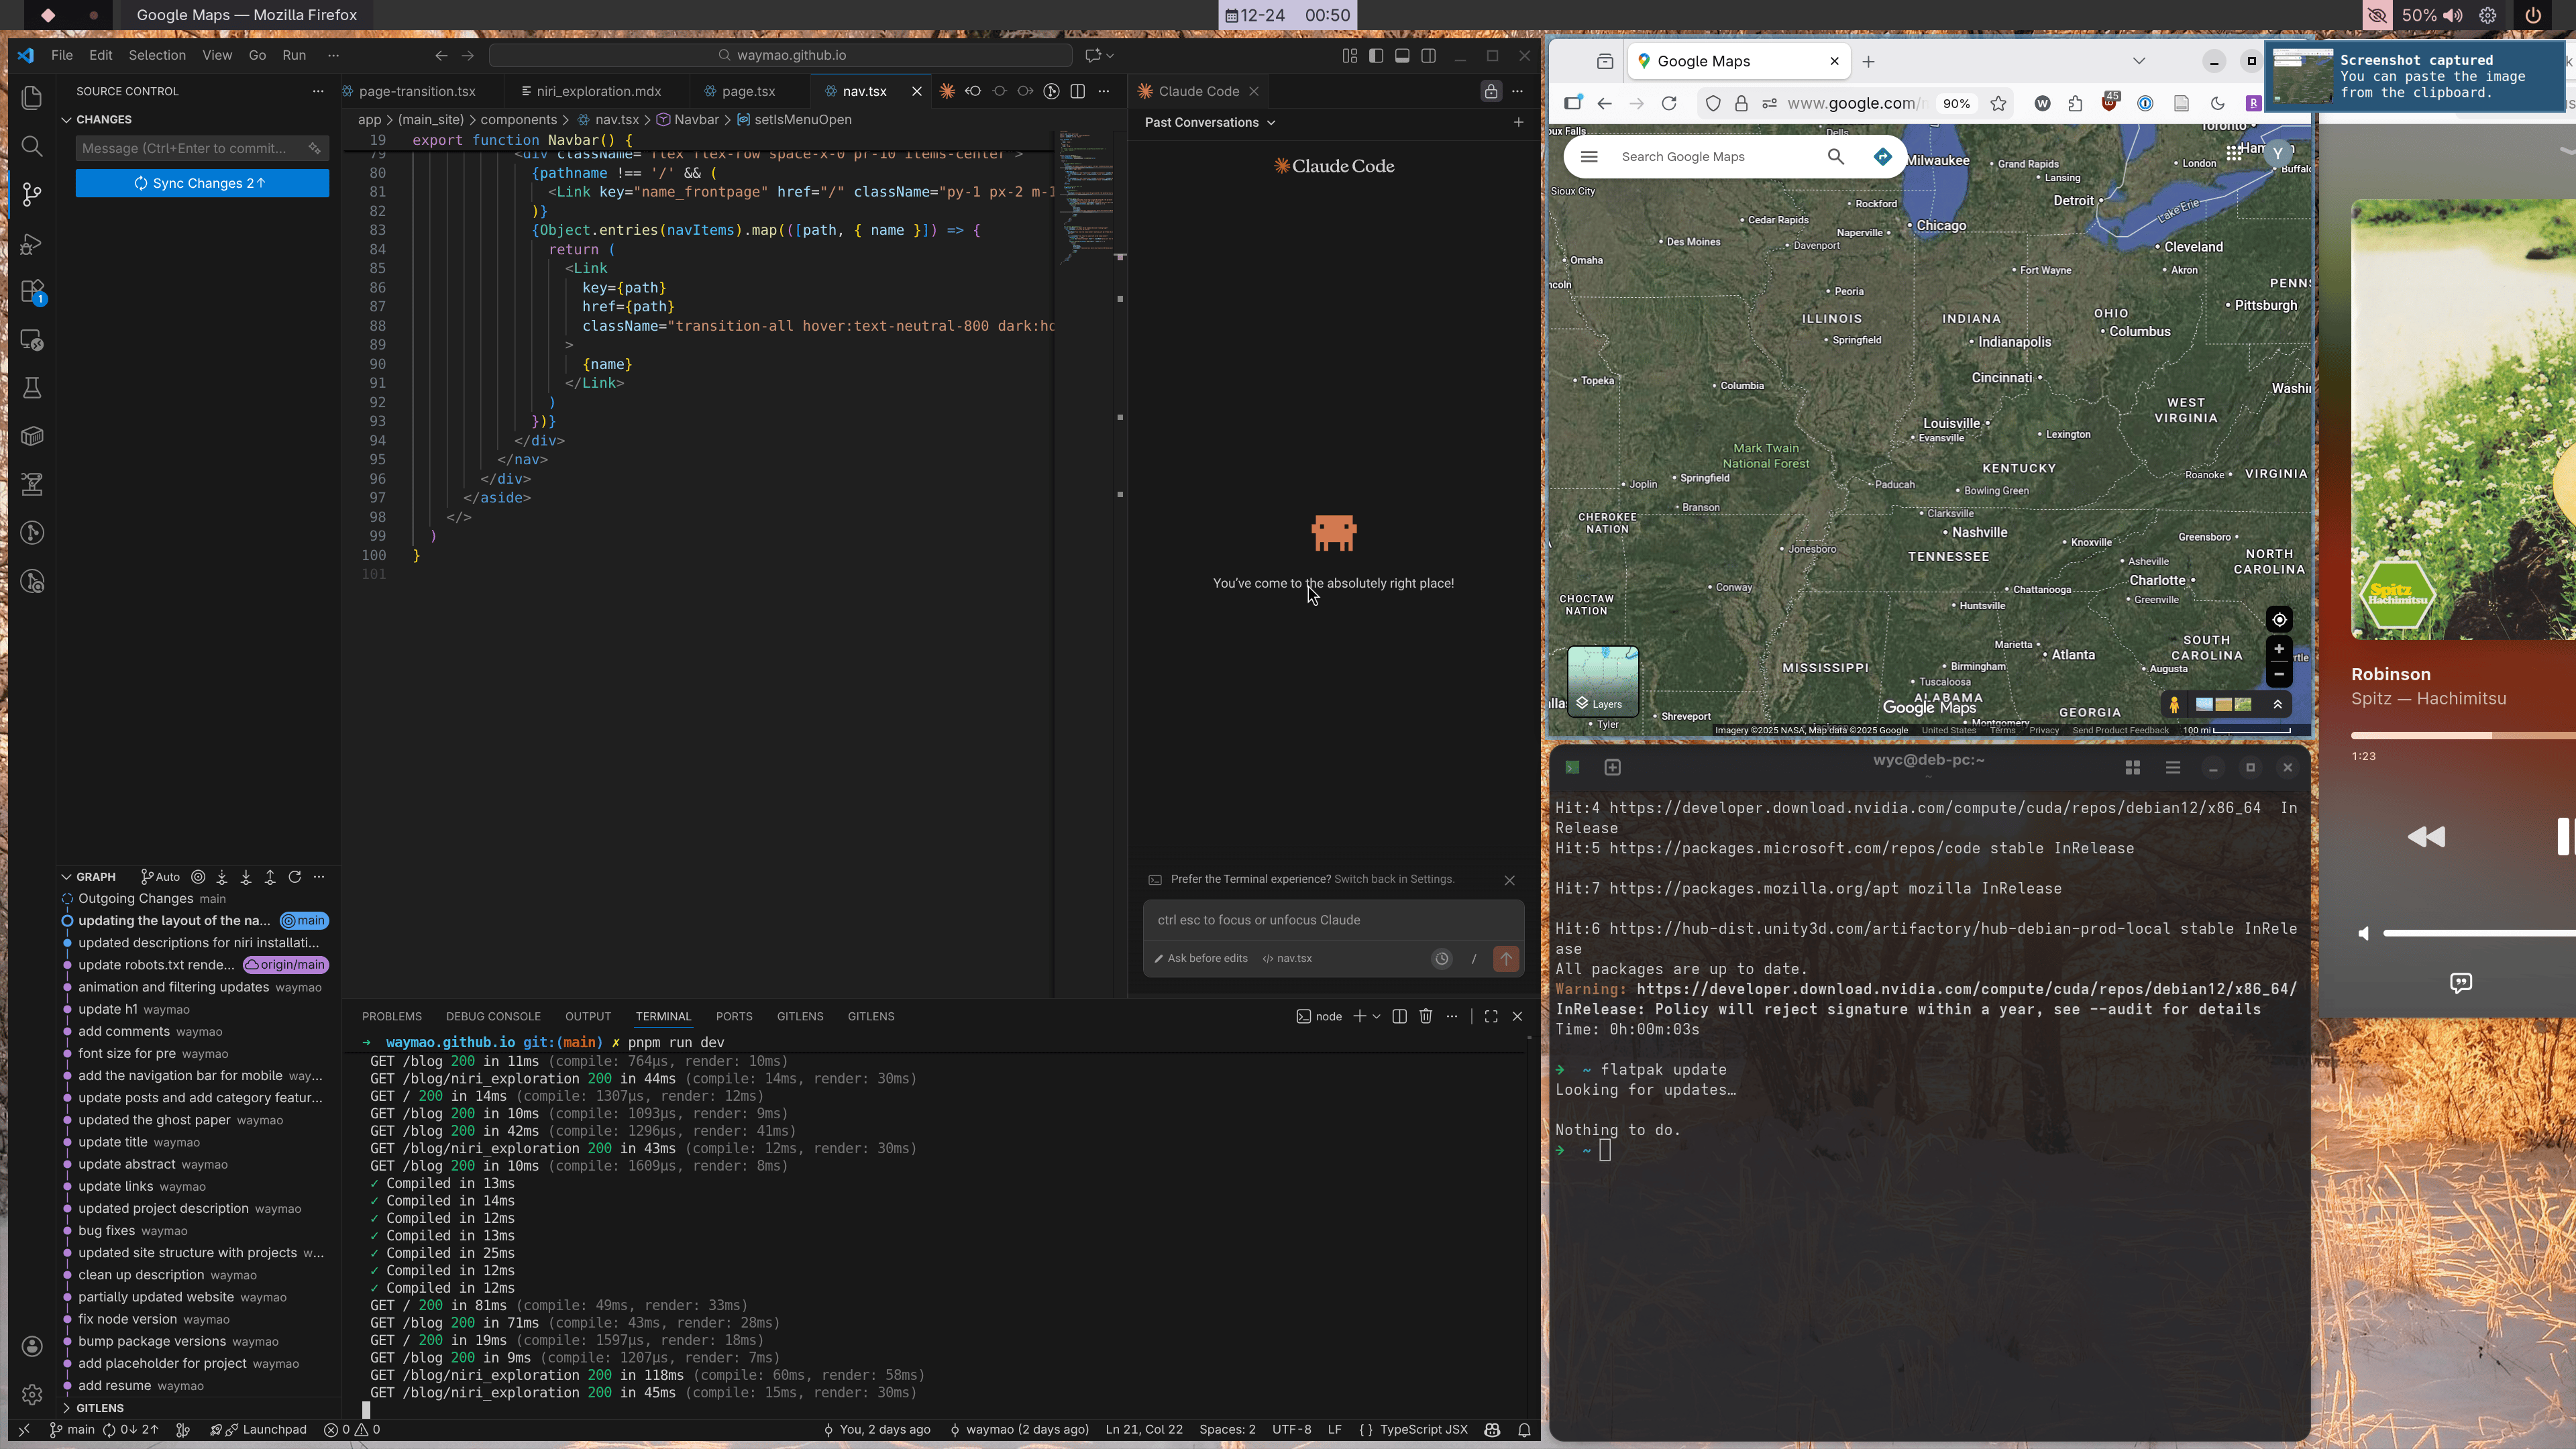Viewport: 2576px width, 1449px height.
Task: Toggle the editor layout lock icon
Action: click(x=1491, y=91)
